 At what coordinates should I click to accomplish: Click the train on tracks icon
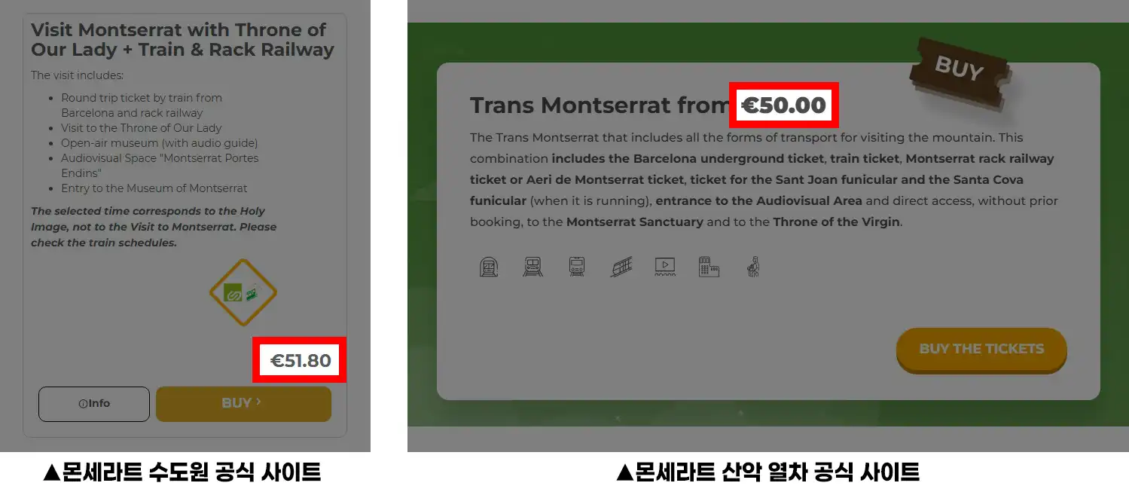(x=532, y=267)
